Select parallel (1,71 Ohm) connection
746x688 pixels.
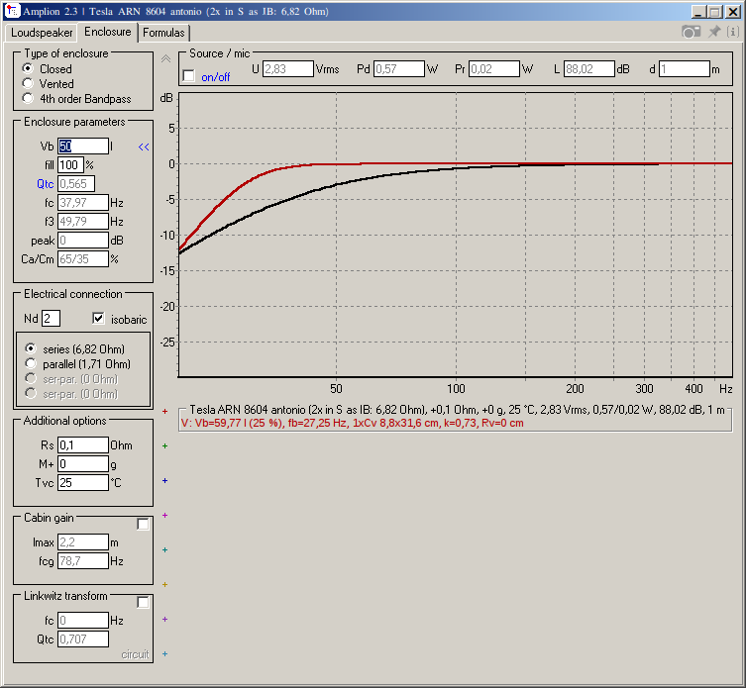tap(31, 363)
